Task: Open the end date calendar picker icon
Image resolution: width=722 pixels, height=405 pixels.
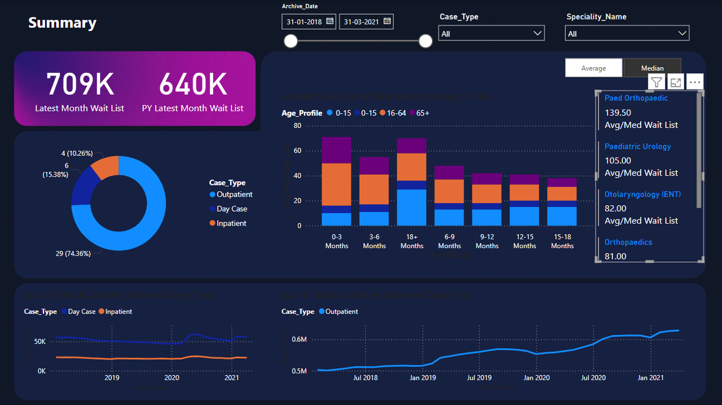Action: point(387,21)
